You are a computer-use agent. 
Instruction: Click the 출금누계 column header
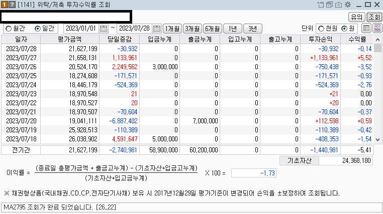click(x=200, y=40)
